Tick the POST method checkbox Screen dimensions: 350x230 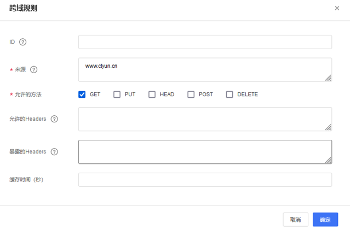(191, 94)
